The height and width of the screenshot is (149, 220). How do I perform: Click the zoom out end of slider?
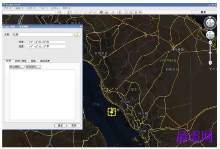[210, 63]
